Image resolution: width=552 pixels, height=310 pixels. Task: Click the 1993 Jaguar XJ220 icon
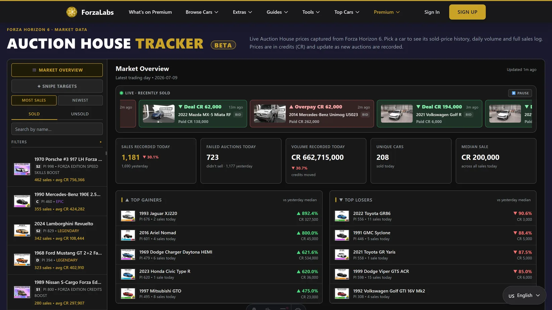point(128,216)
